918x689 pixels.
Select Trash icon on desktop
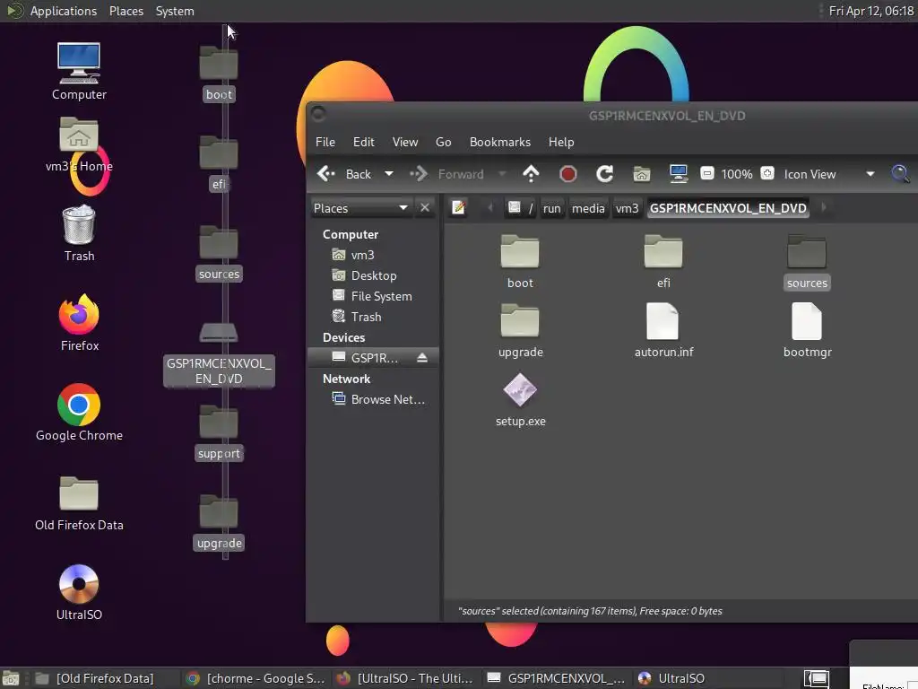point(79,234)
